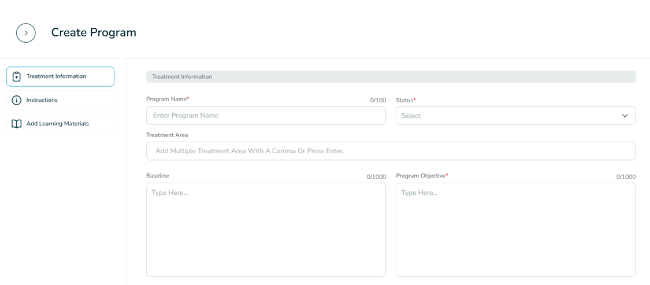Click the Program Objective field label
650x285 pixels.
[x=421, y=176]
